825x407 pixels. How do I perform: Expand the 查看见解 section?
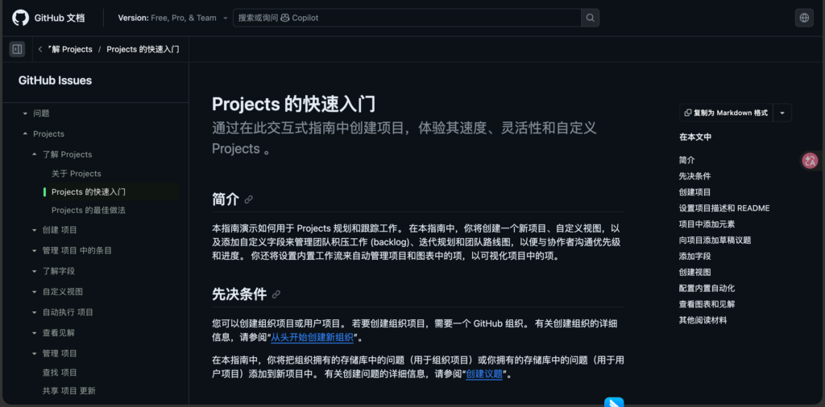coord(35,332)
